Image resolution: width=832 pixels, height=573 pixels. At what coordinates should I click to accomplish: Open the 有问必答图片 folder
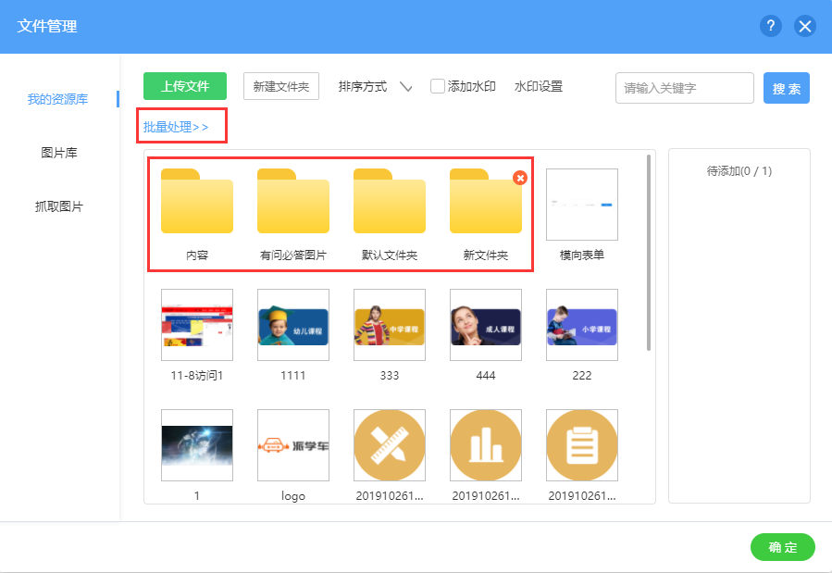point(293,201)
